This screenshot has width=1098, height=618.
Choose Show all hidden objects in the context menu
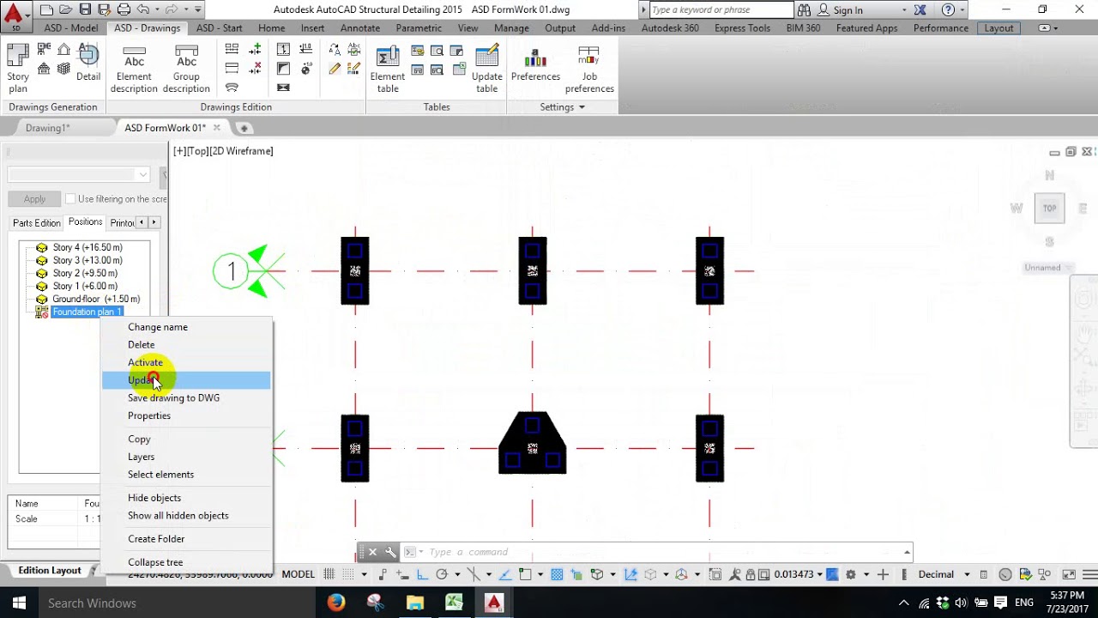178,516
